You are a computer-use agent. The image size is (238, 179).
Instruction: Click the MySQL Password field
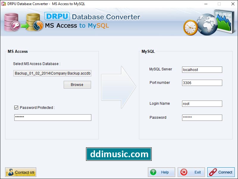click(x=202, y=118)
